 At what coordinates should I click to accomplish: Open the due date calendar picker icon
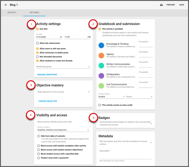[61, 37]
